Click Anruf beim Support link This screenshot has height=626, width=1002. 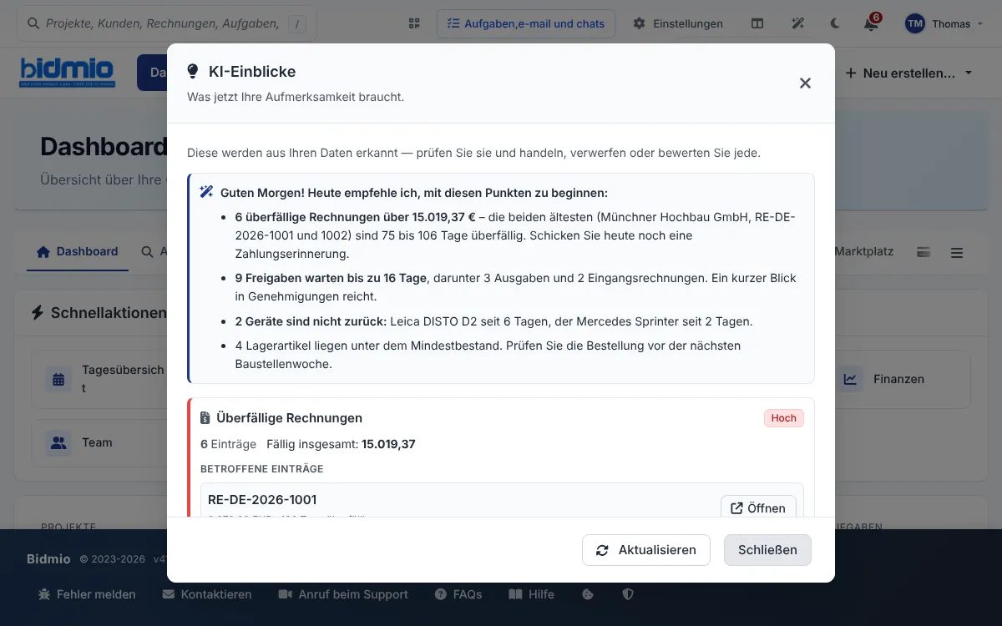pyautogui.click(x=343, y=594)
